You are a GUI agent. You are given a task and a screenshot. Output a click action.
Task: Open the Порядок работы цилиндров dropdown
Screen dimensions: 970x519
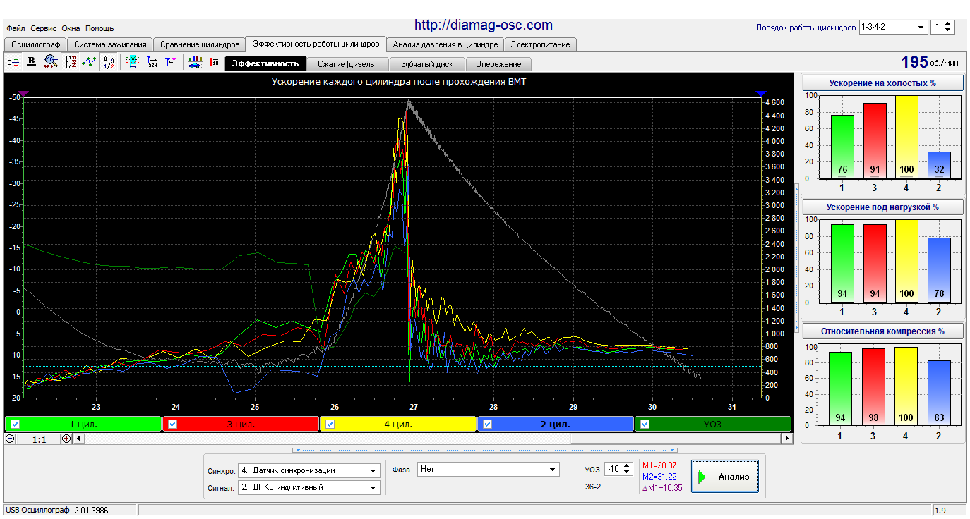coord(893,27)
